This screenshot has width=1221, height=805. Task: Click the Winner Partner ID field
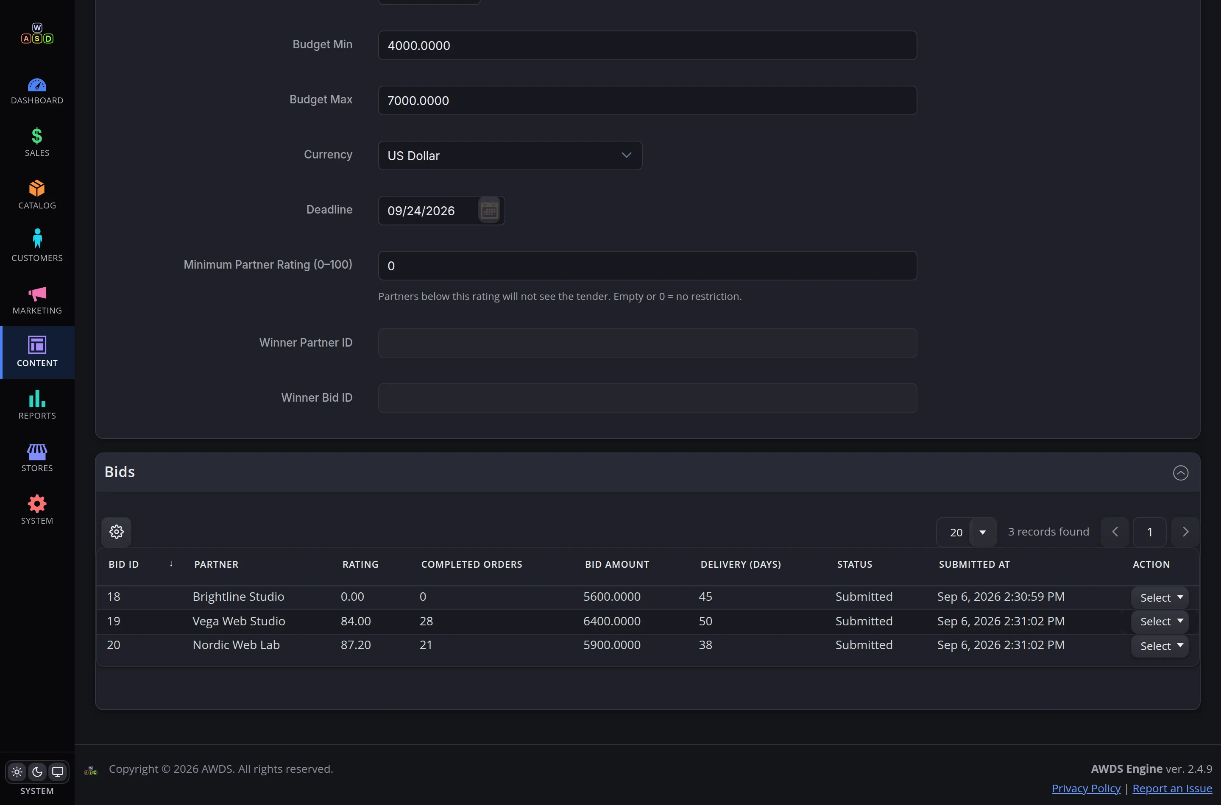[647, 342]
